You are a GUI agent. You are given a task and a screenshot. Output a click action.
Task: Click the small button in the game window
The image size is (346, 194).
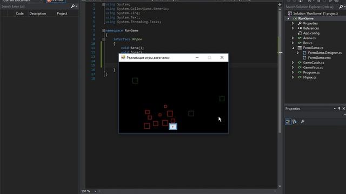tap(173, 127)
